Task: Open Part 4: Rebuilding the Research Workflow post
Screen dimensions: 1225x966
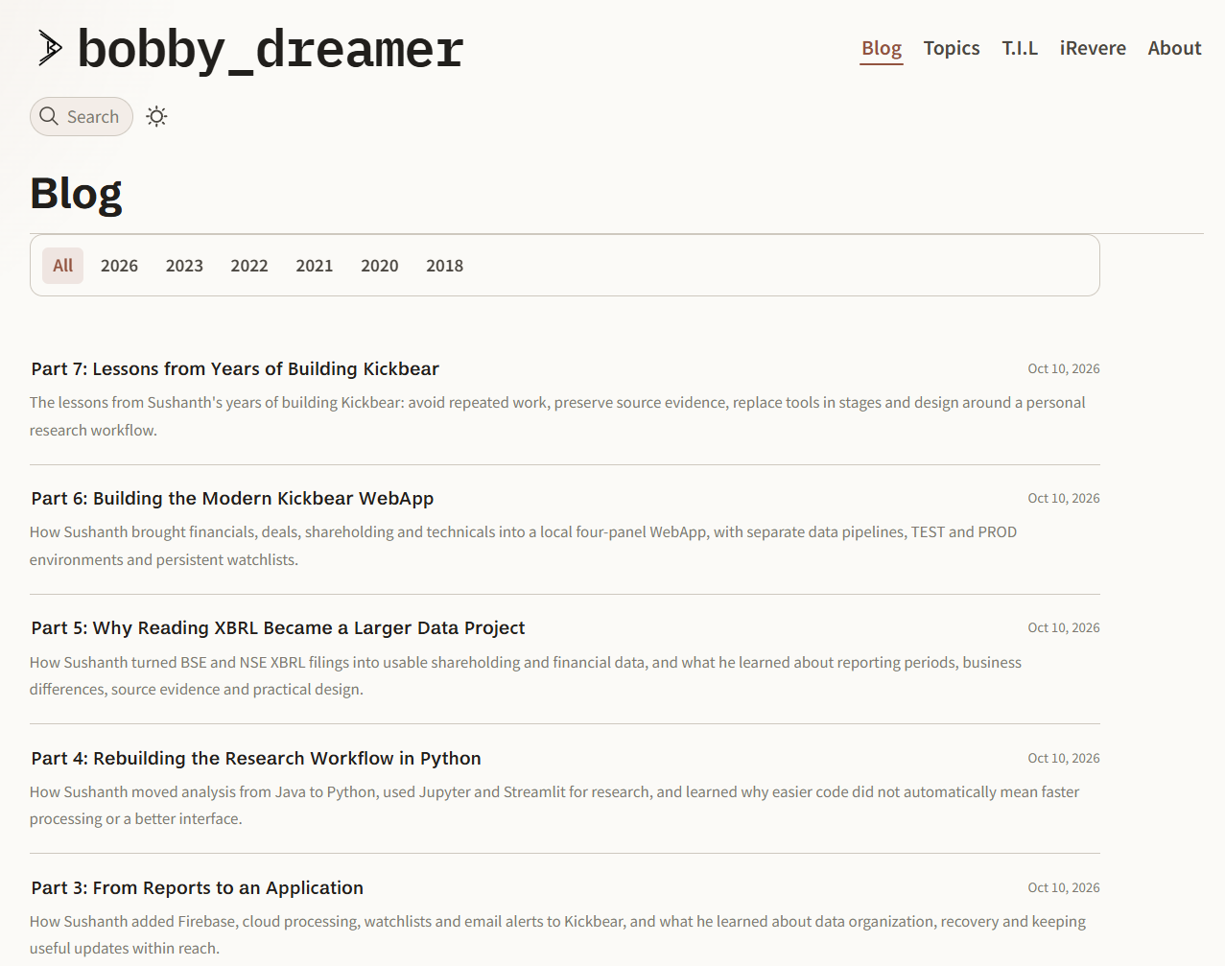Action: coord(256,759)
